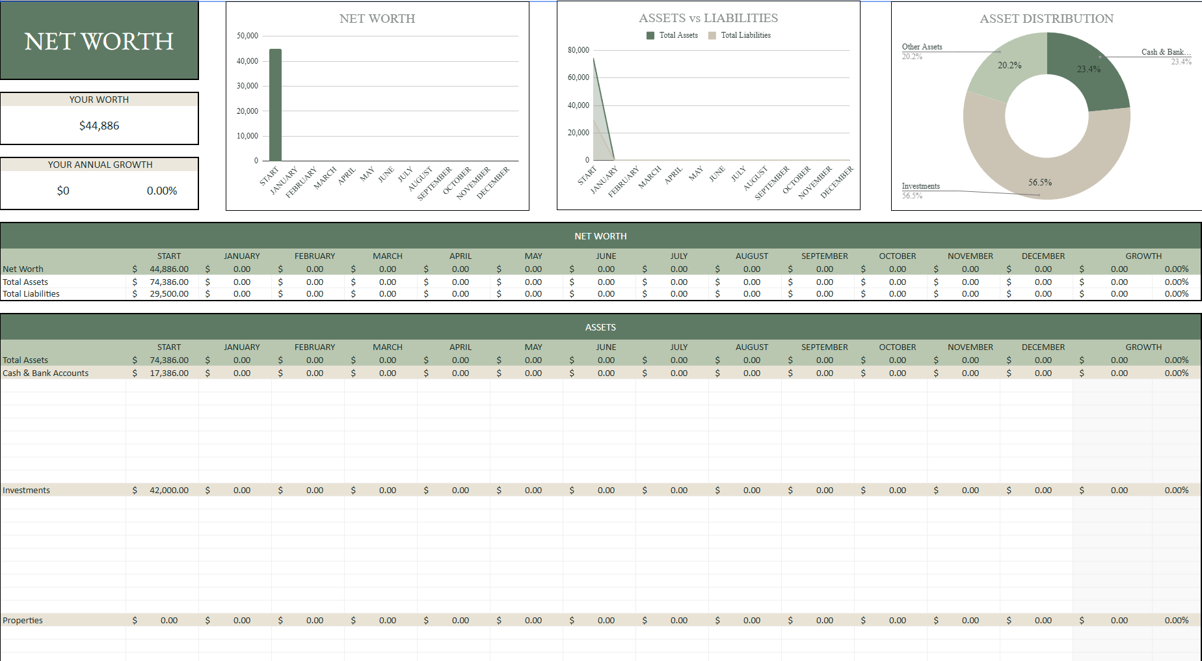The width and height of the screenshot is (1202, 661).
Task: Select the JANUARY column header in Net Worth table
Action: 242,256
